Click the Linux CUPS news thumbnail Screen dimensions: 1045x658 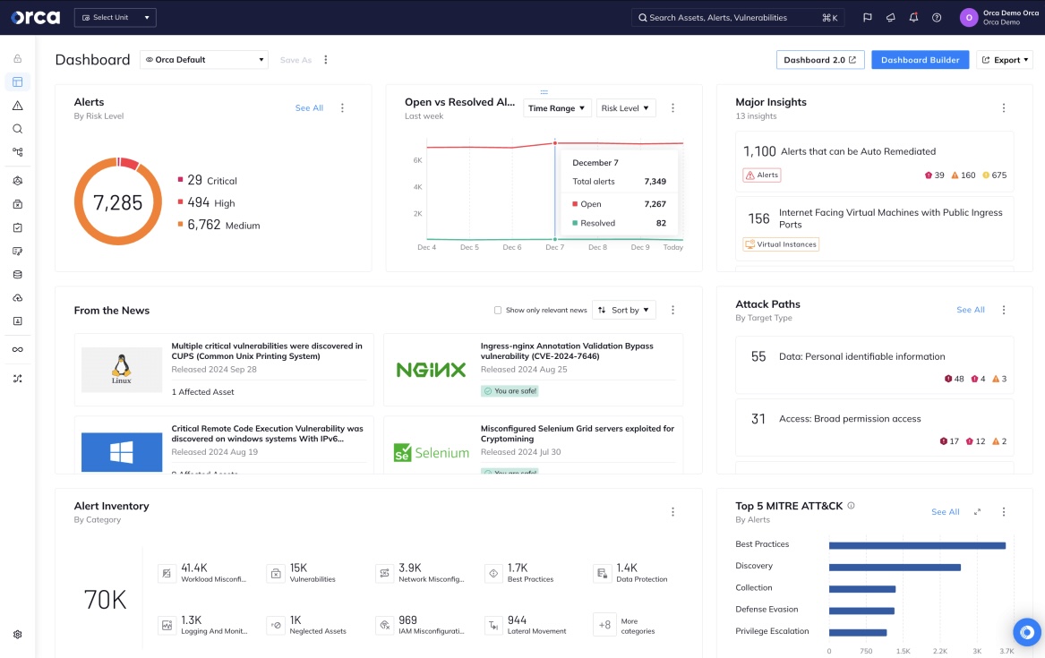point(121,370)
